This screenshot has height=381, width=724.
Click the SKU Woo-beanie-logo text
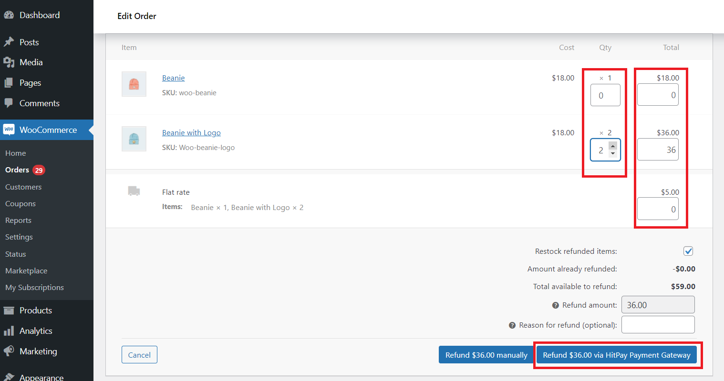point(198,148)
